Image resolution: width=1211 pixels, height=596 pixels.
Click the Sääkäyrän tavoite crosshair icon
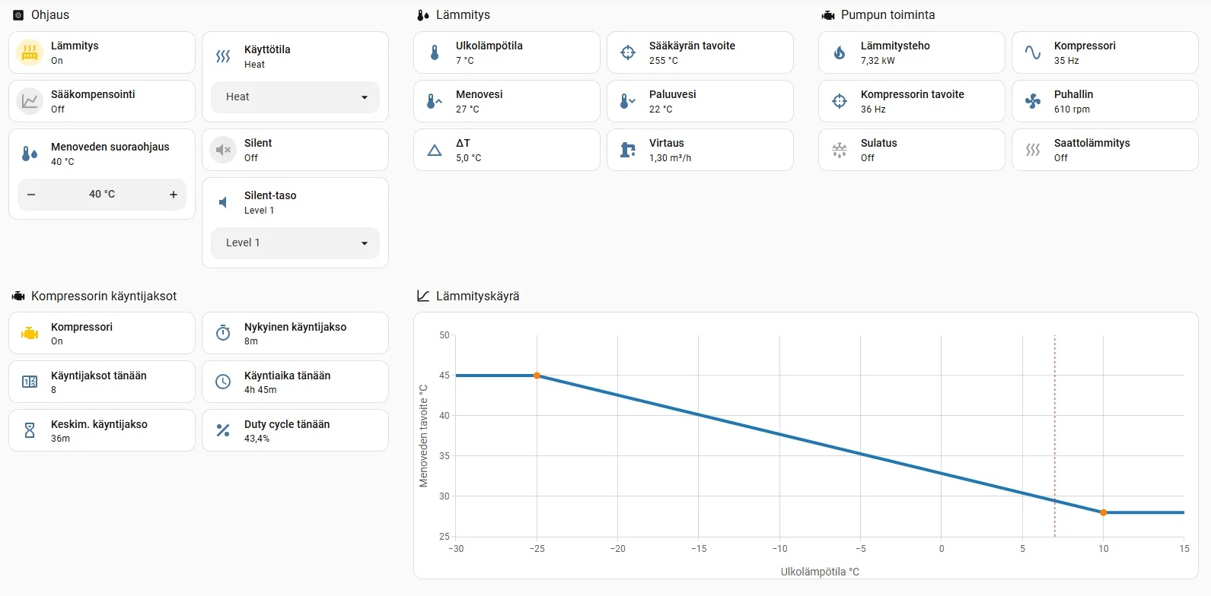628,52
